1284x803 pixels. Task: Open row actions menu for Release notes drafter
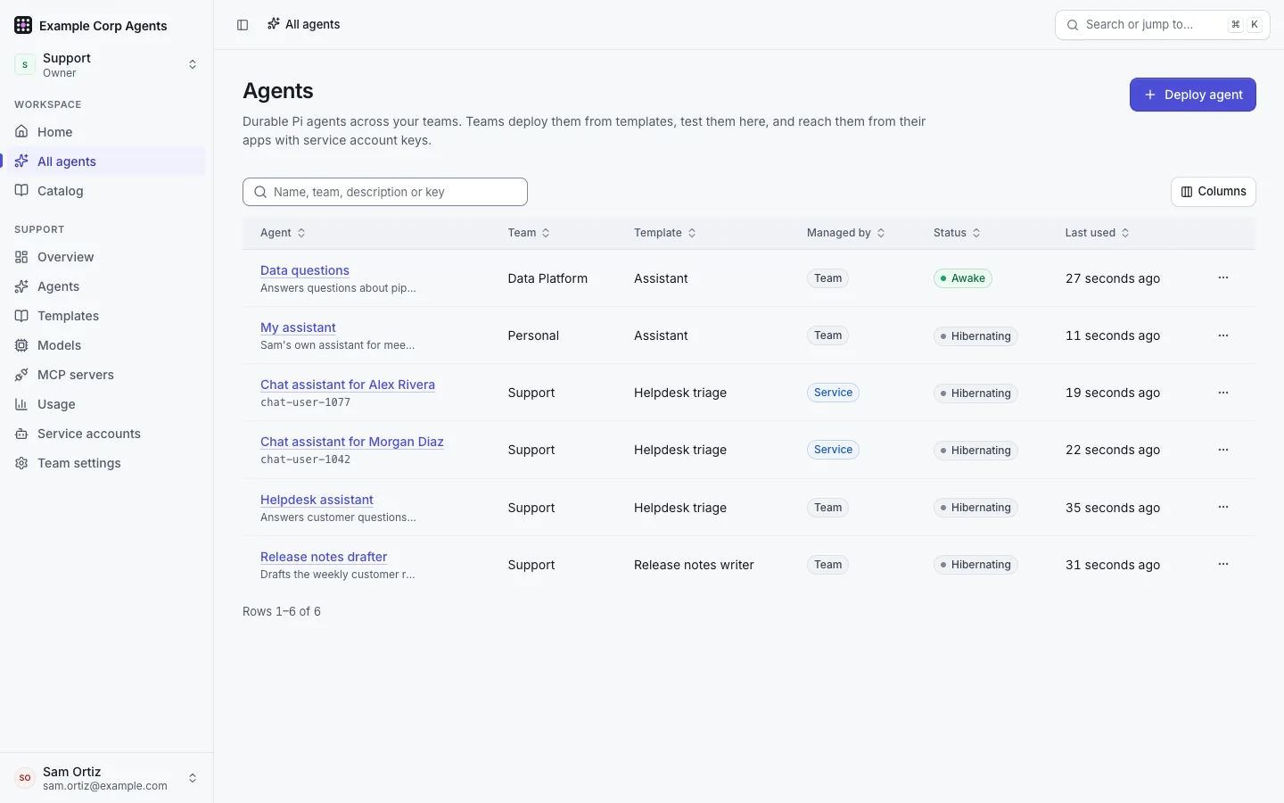tap(1223, 565)
